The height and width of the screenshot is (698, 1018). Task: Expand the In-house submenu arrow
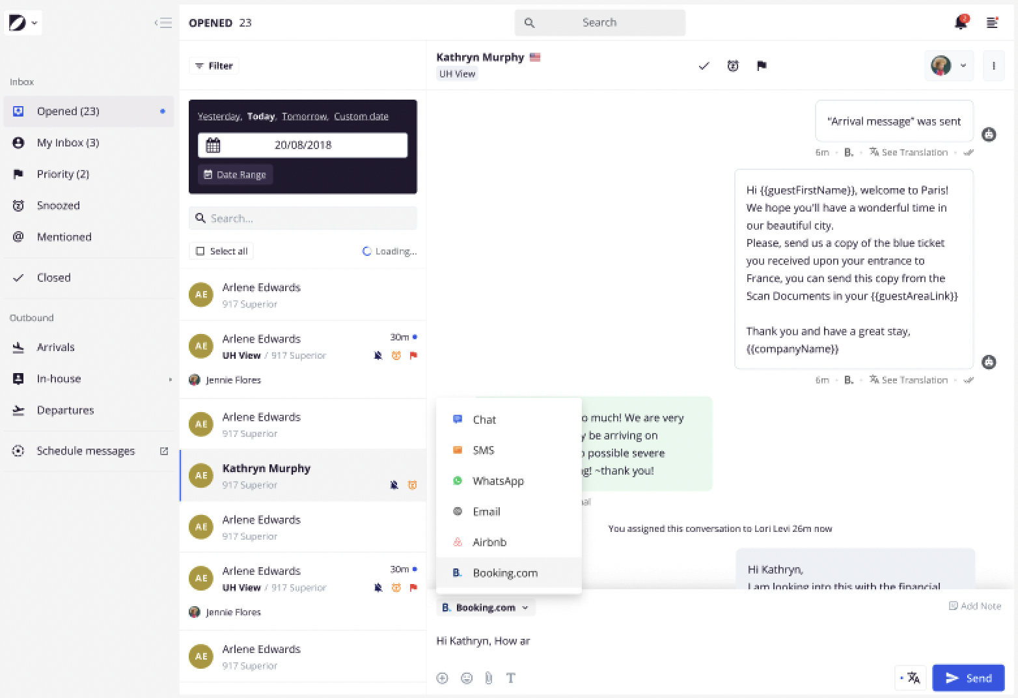(171, 379)
